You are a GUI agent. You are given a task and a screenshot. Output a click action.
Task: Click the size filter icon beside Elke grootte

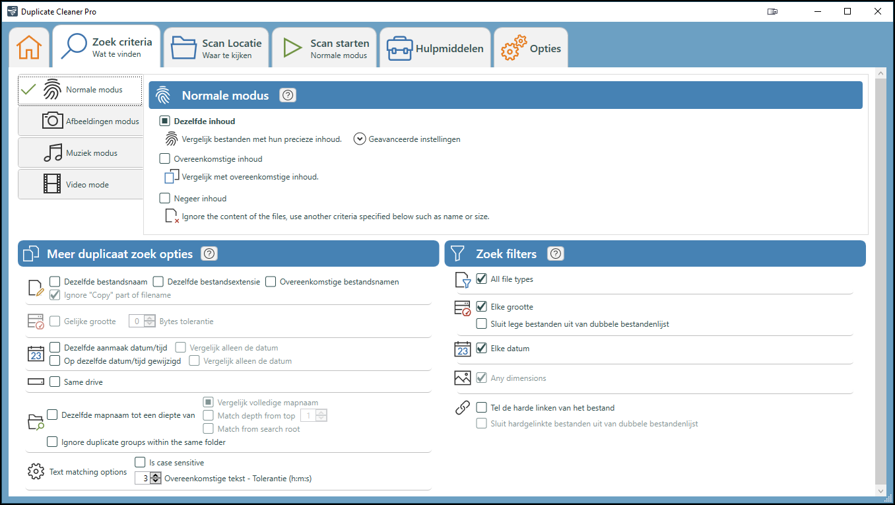(463, 308)
